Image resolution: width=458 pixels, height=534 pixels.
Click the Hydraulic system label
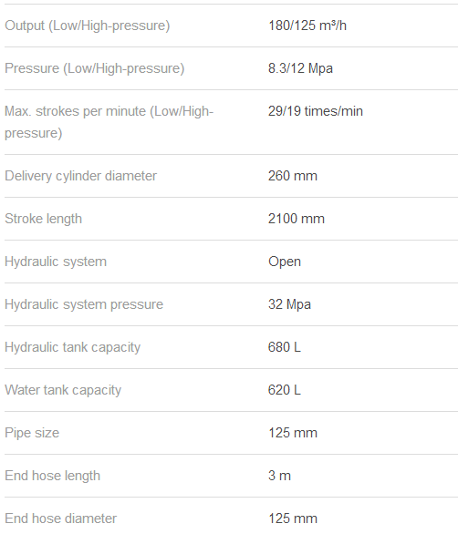[56, 262]
